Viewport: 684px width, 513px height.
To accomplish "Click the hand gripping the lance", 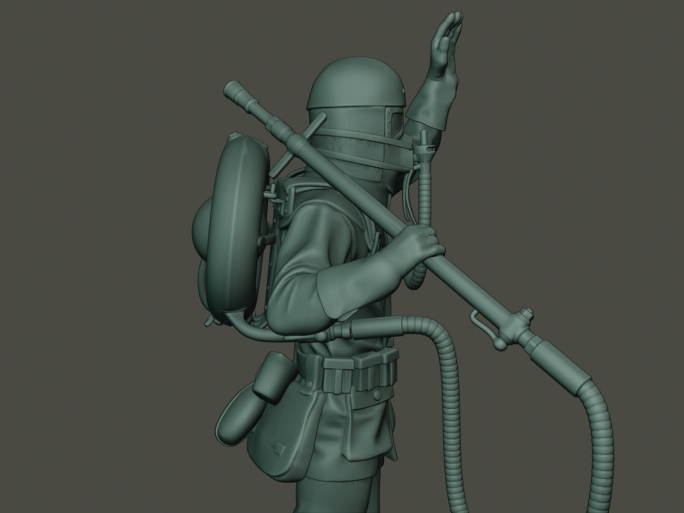I will tap(419, 244).
